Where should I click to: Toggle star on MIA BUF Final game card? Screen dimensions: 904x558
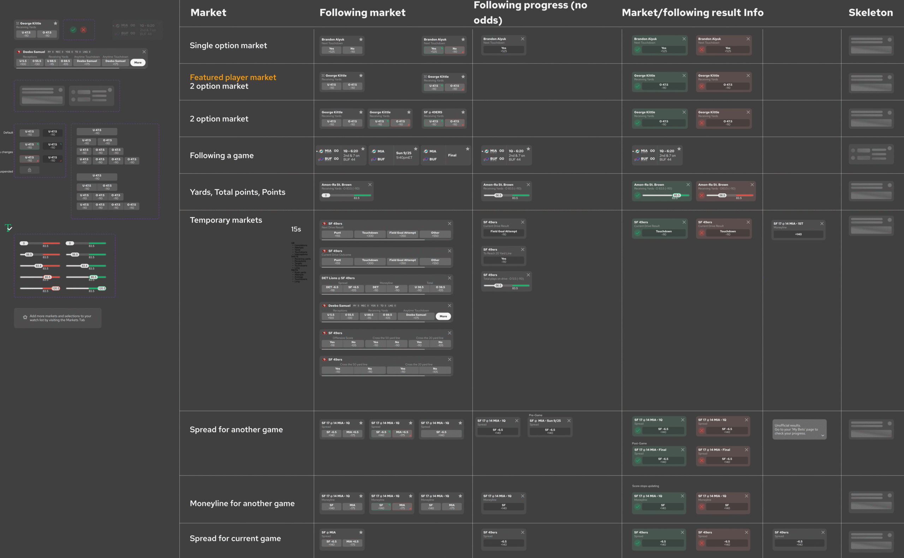[x=467, y=149]
